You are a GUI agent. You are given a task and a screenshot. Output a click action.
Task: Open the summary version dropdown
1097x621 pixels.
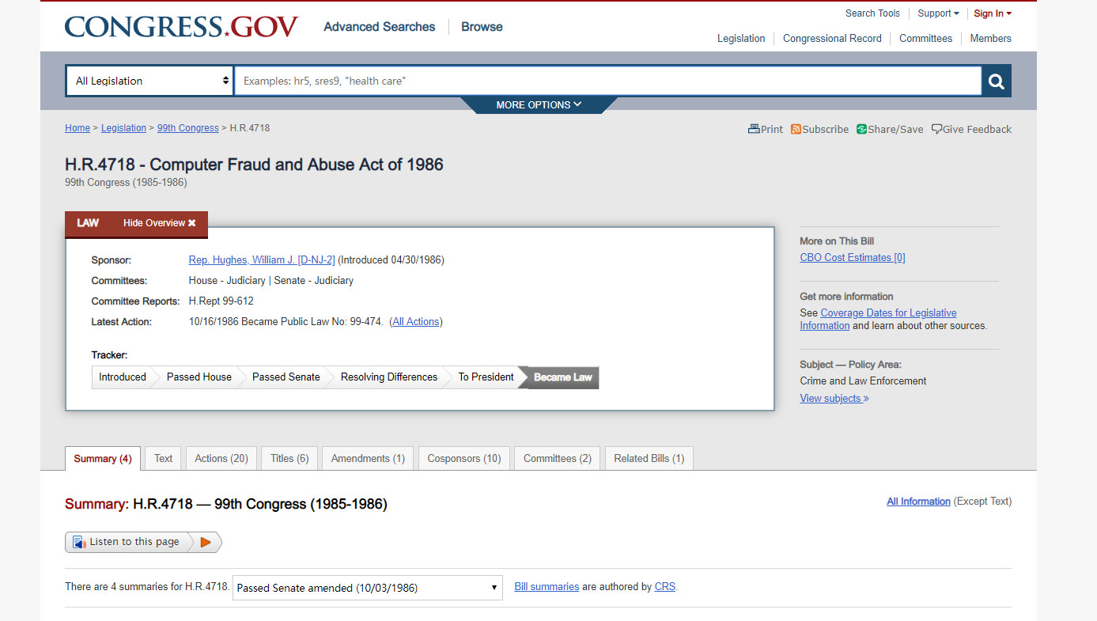tap(368, 588)
